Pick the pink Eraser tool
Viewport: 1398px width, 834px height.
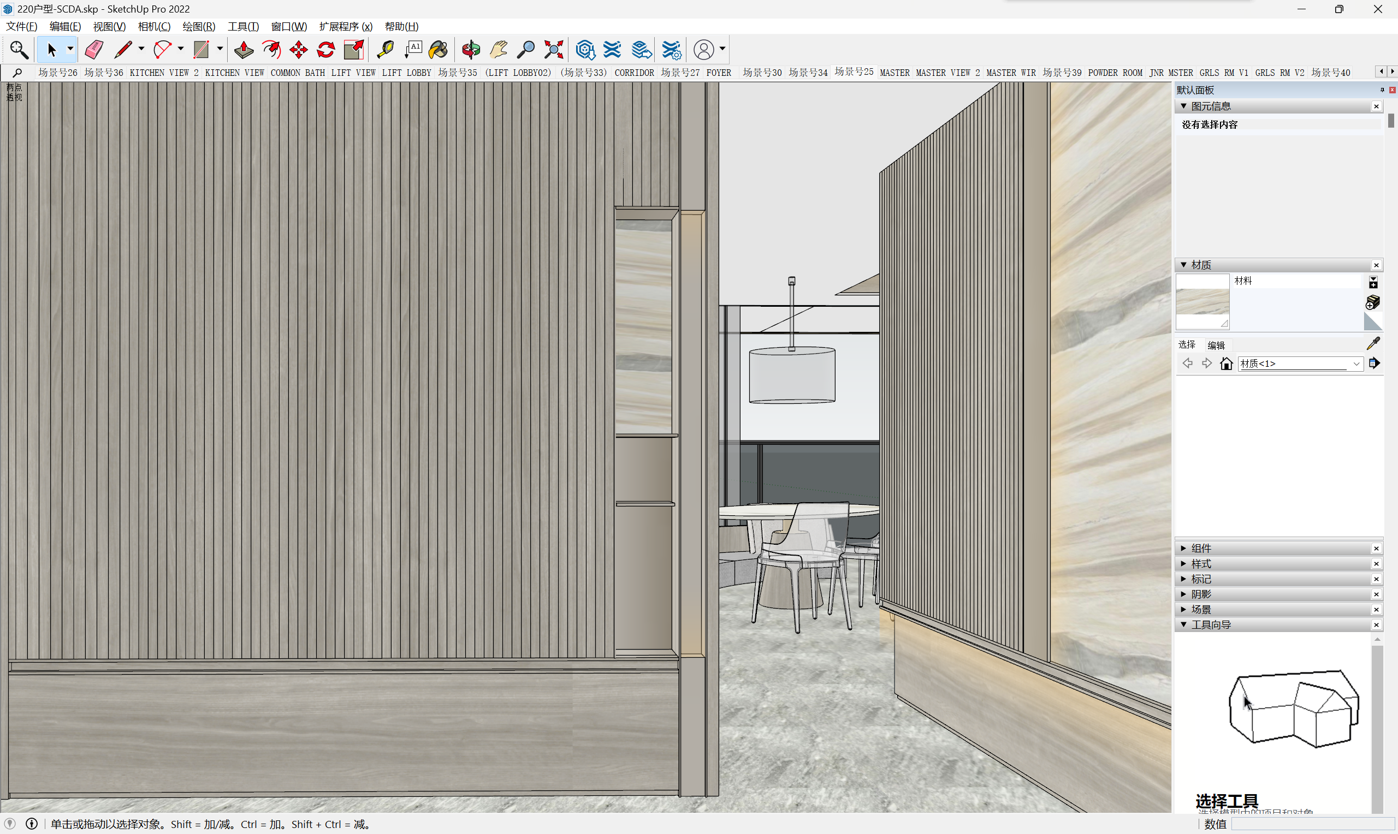point(94,50)
